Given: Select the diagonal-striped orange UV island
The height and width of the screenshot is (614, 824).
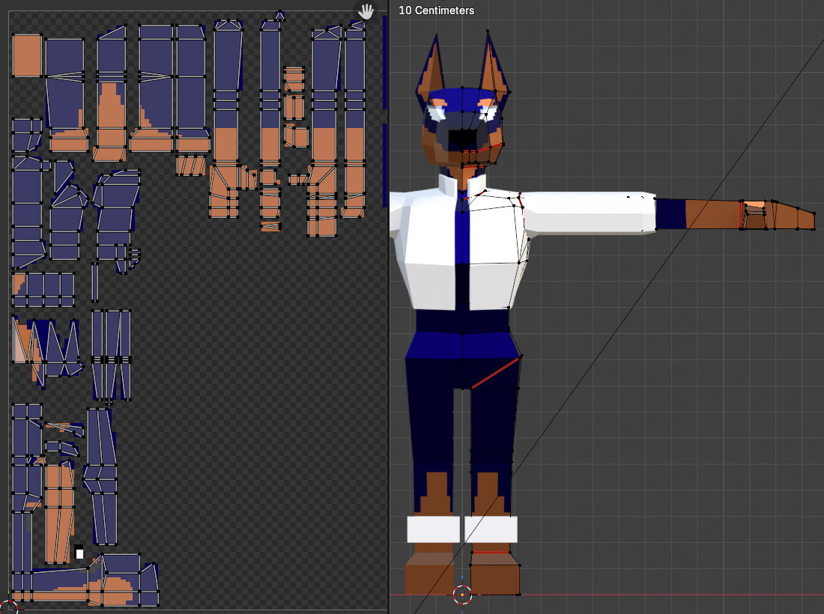Looking at the screenshot, I should [x=192, y=165].
